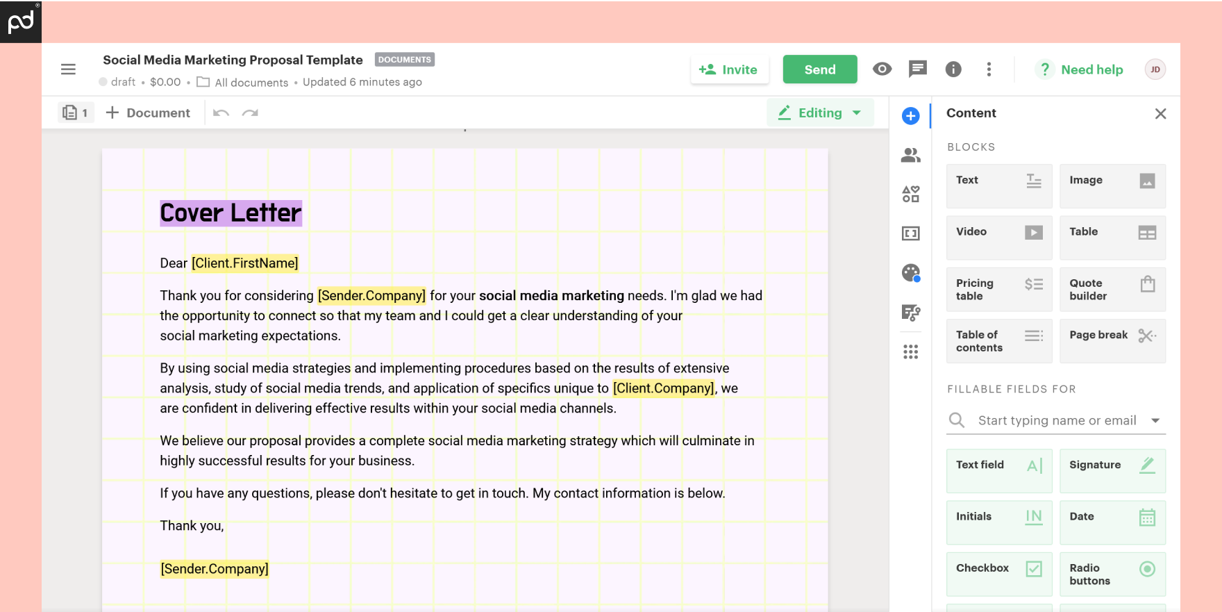Click the [Sender.Company] variable in first paragraph

pyautogui.click(x=371, y=296)
